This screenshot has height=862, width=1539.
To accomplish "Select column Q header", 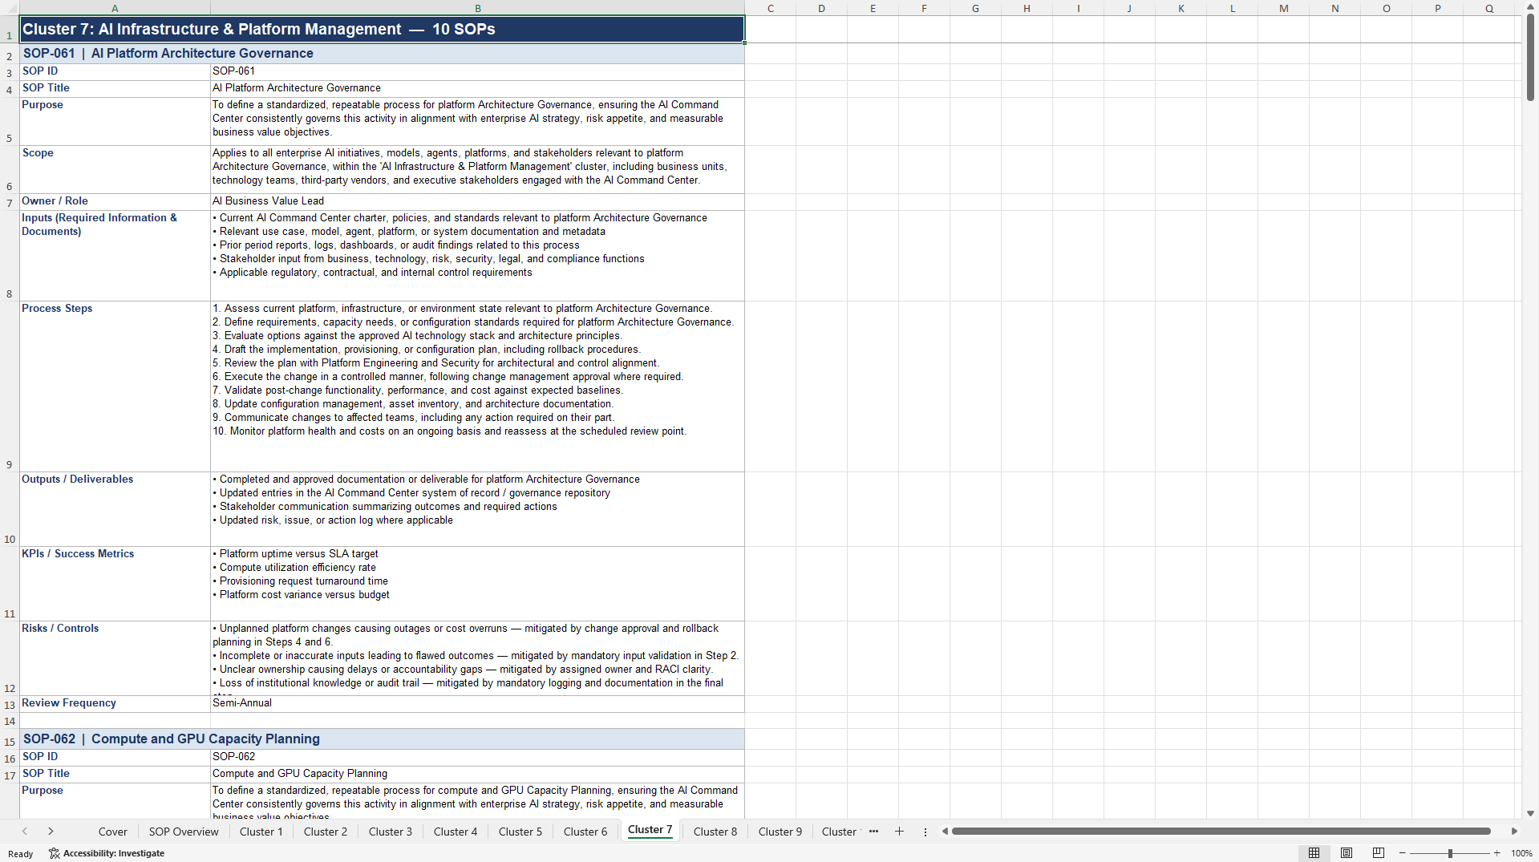I will pos(1489,8).
